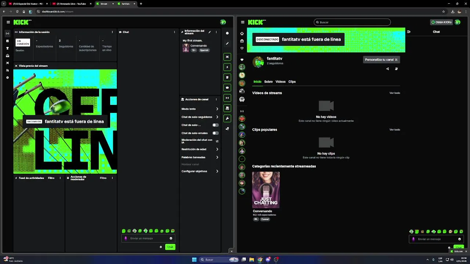
Task: Open the three-dot menu of Información de la sesión
Action: pos(112,32)
